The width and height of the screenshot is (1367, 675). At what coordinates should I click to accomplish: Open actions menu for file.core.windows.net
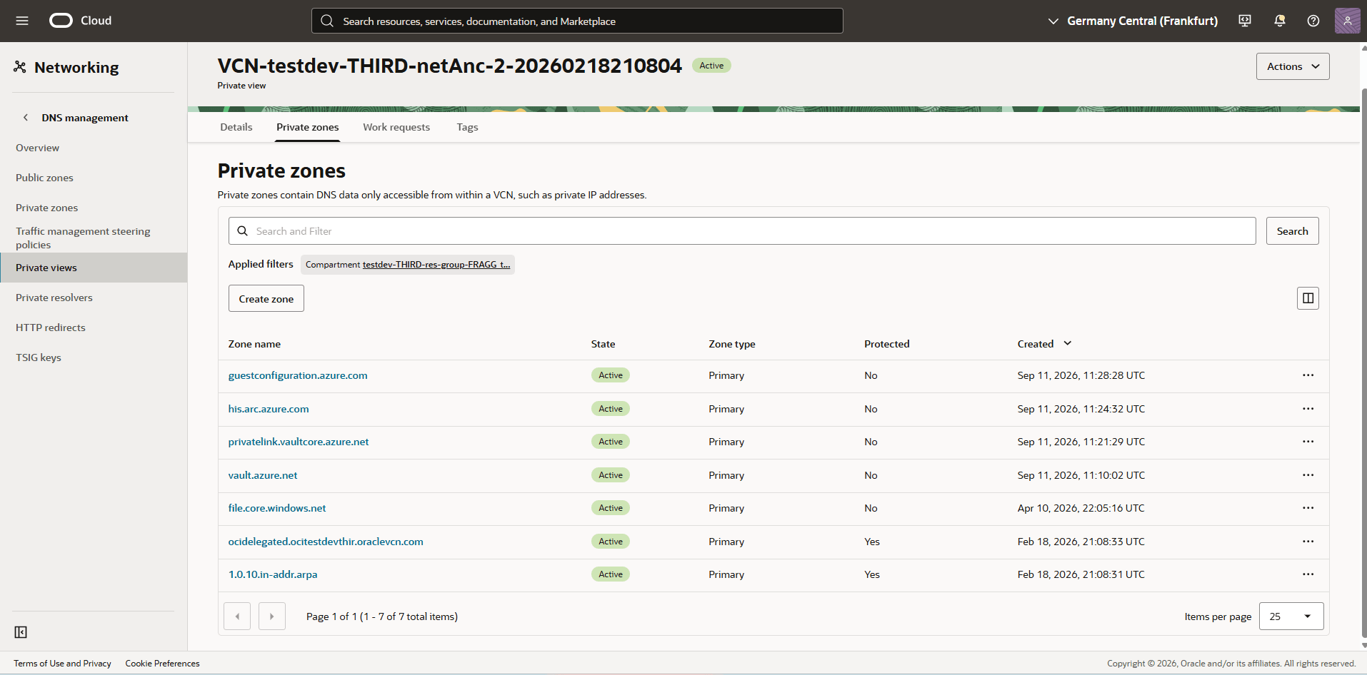(1308, 508)
